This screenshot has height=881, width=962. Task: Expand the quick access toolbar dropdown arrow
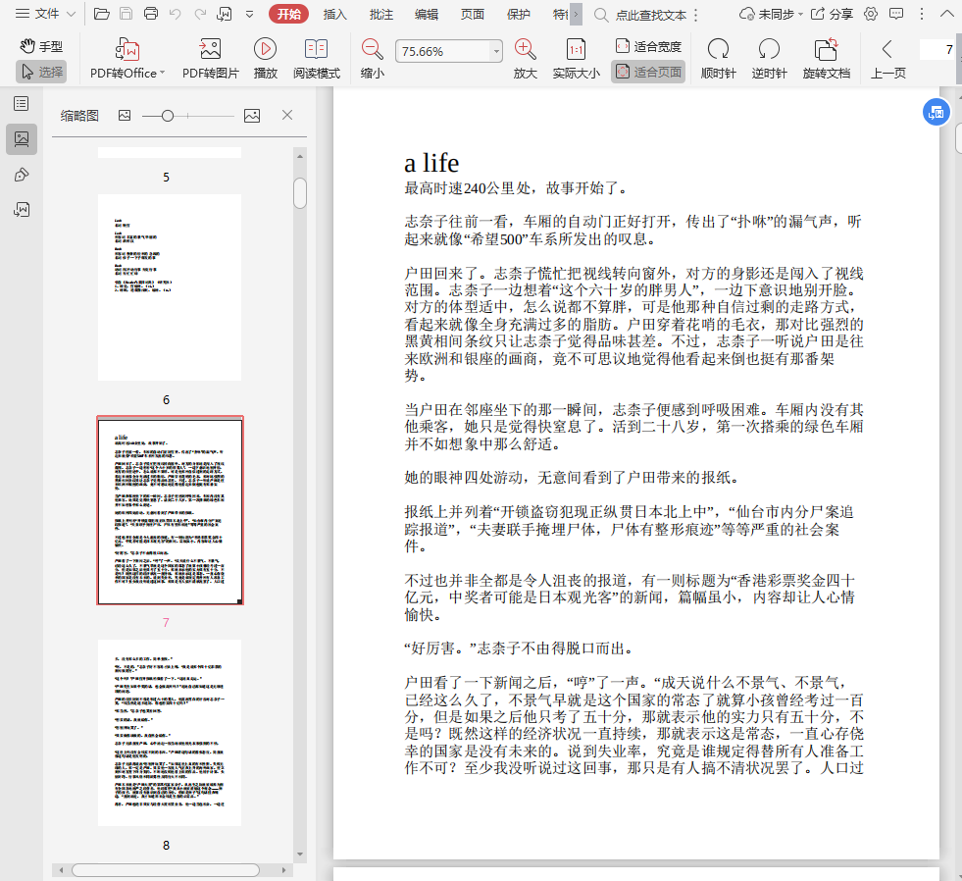click(x=250, y=14)
